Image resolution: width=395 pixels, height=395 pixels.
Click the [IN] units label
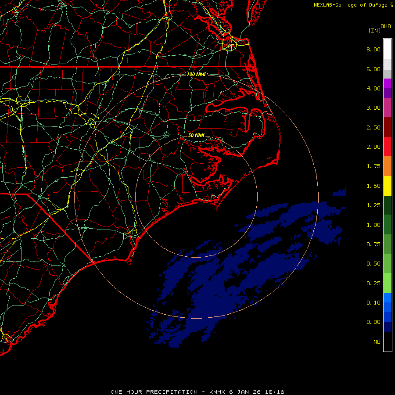coord(374,30)
